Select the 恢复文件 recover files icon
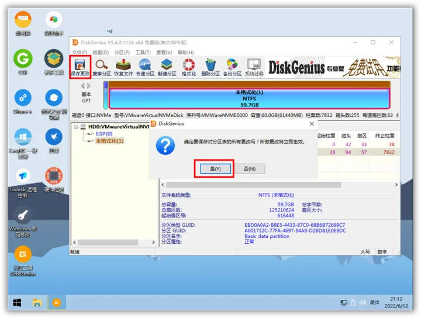 tap(123, 68)
